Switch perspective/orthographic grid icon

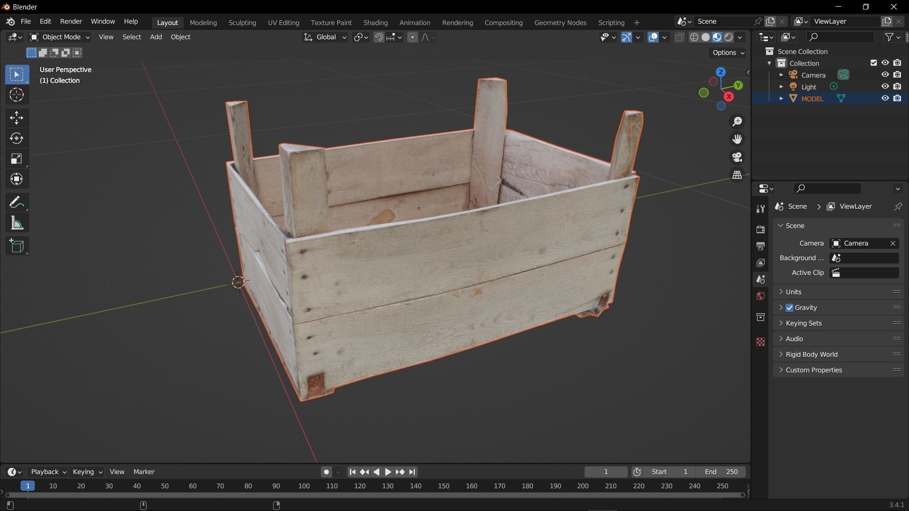point(737,175)
